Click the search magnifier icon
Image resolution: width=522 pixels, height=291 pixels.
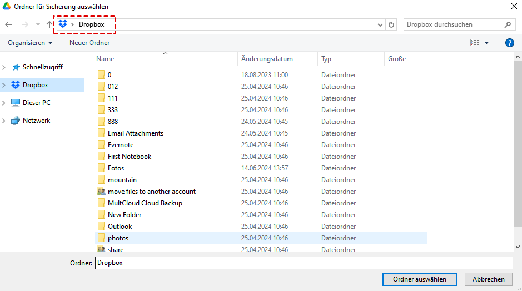(x=508, y=24)
